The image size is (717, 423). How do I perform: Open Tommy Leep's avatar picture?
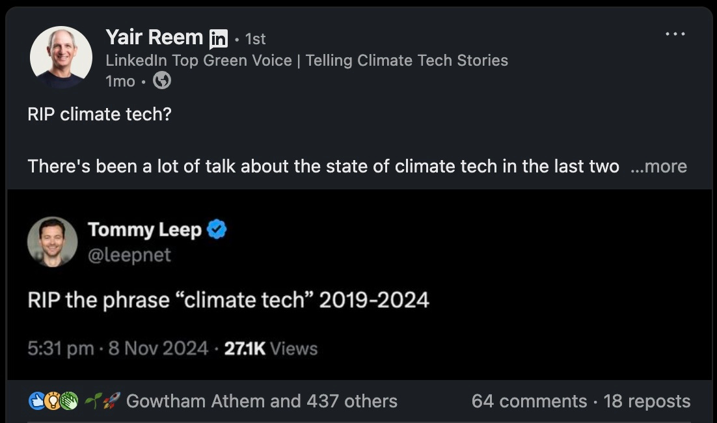[x=52, y=242]
